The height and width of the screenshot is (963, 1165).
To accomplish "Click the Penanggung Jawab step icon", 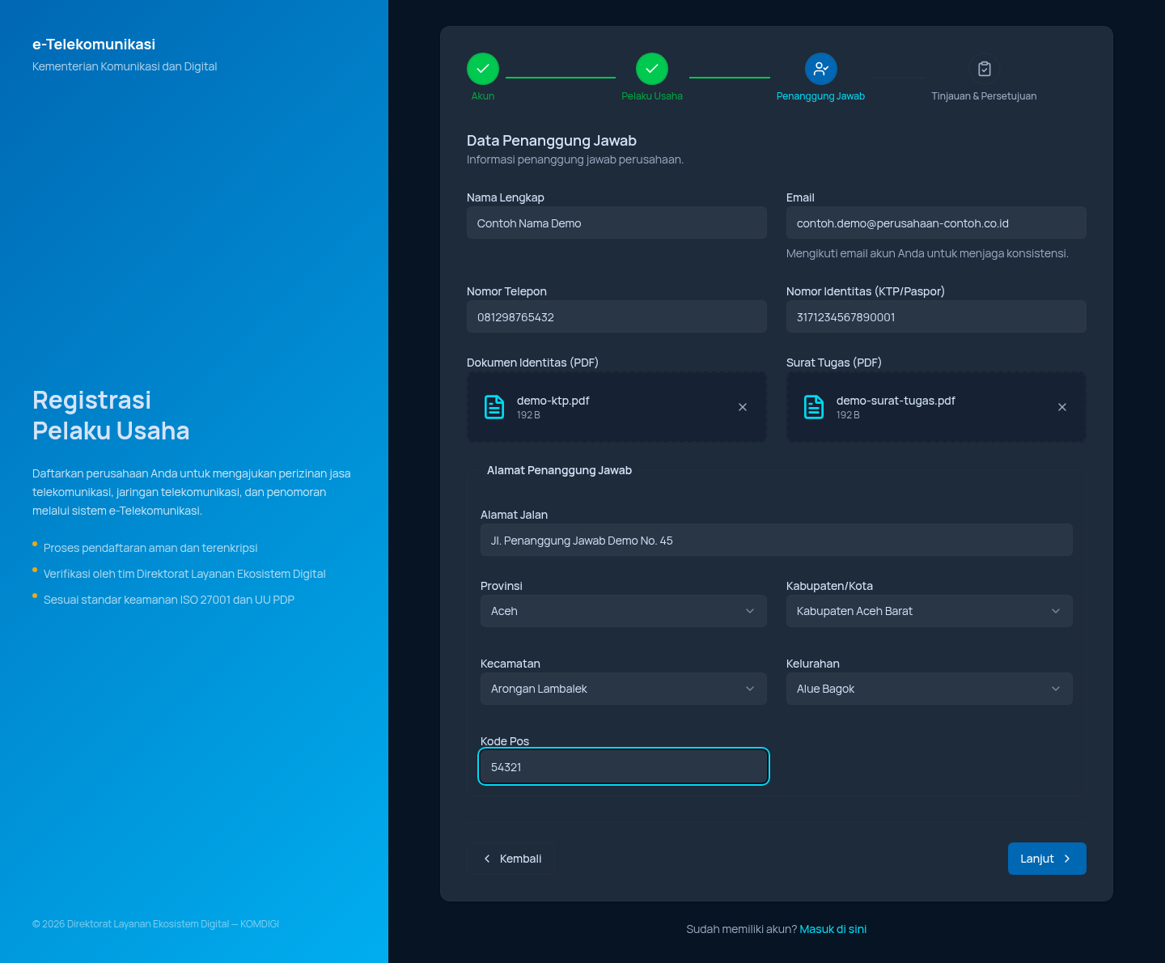I will 821,69.
